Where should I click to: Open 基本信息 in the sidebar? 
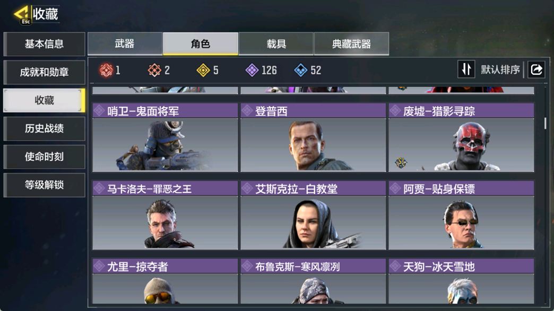pyautogui.click(x=44, y=44)
